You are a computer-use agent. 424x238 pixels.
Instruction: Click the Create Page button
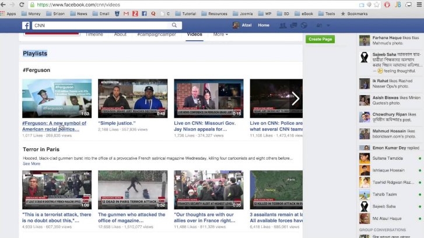(320, 39)
